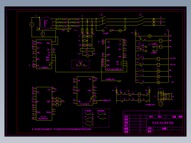
Task: Click the 图号 label in title block
Action: (149, 132)
